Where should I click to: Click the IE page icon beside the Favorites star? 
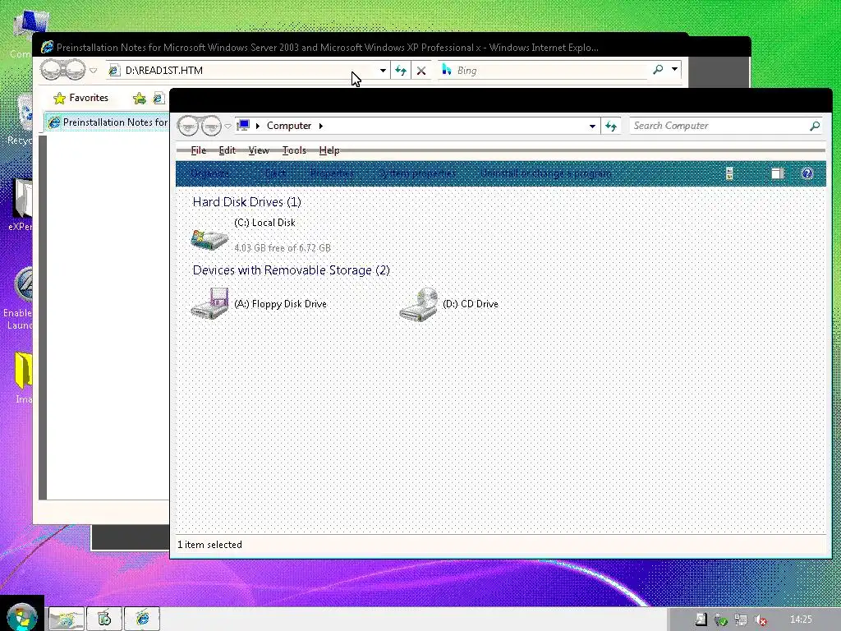point(159,98)
